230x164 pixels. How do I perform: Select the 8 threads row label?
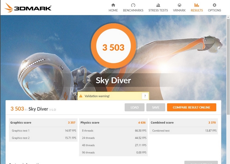[88, 130]
